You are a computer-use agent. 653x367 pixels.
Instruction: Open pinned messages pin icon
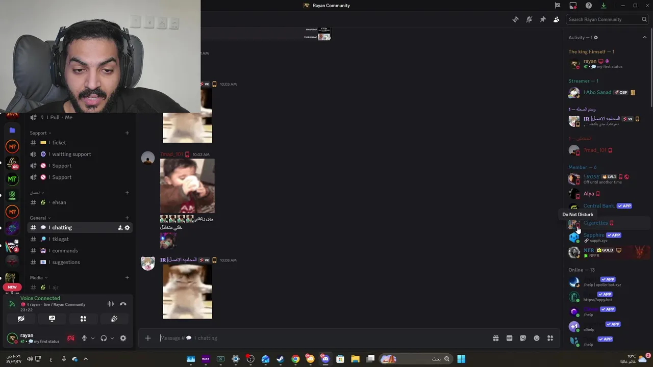[x=543, y=19]
